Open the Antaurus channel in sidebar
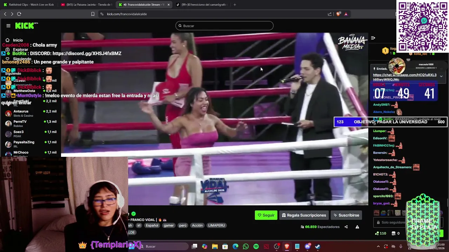This screenshot has width=449, height=252. tap(31, 113)
